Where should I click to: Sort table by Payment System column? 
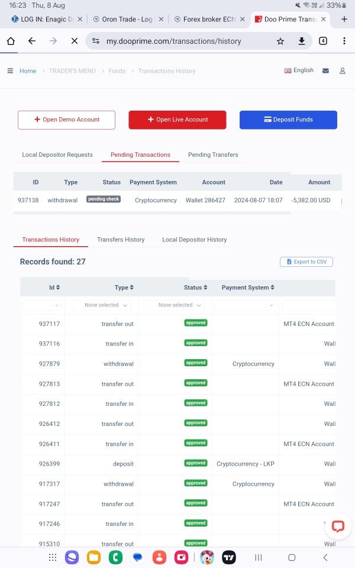pos(248,288)
